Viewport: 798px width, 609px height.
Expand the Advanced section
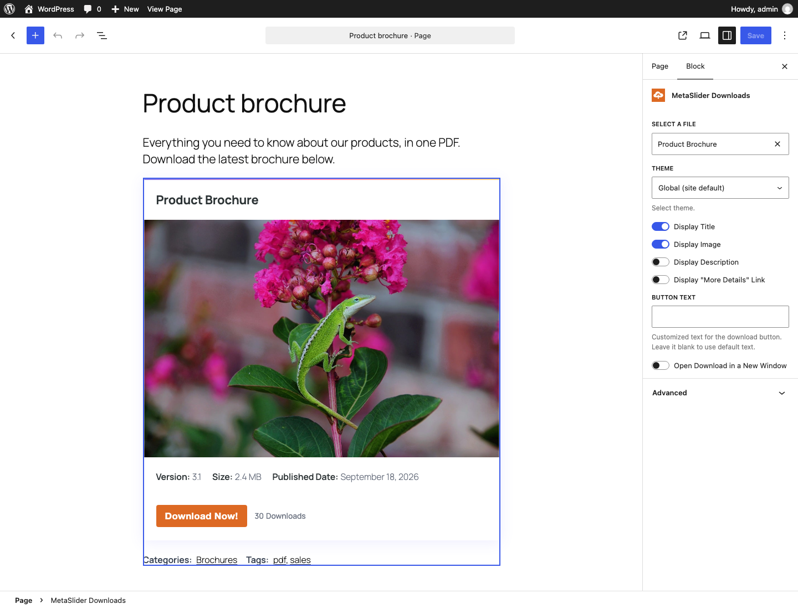click(x=720, y=393)
